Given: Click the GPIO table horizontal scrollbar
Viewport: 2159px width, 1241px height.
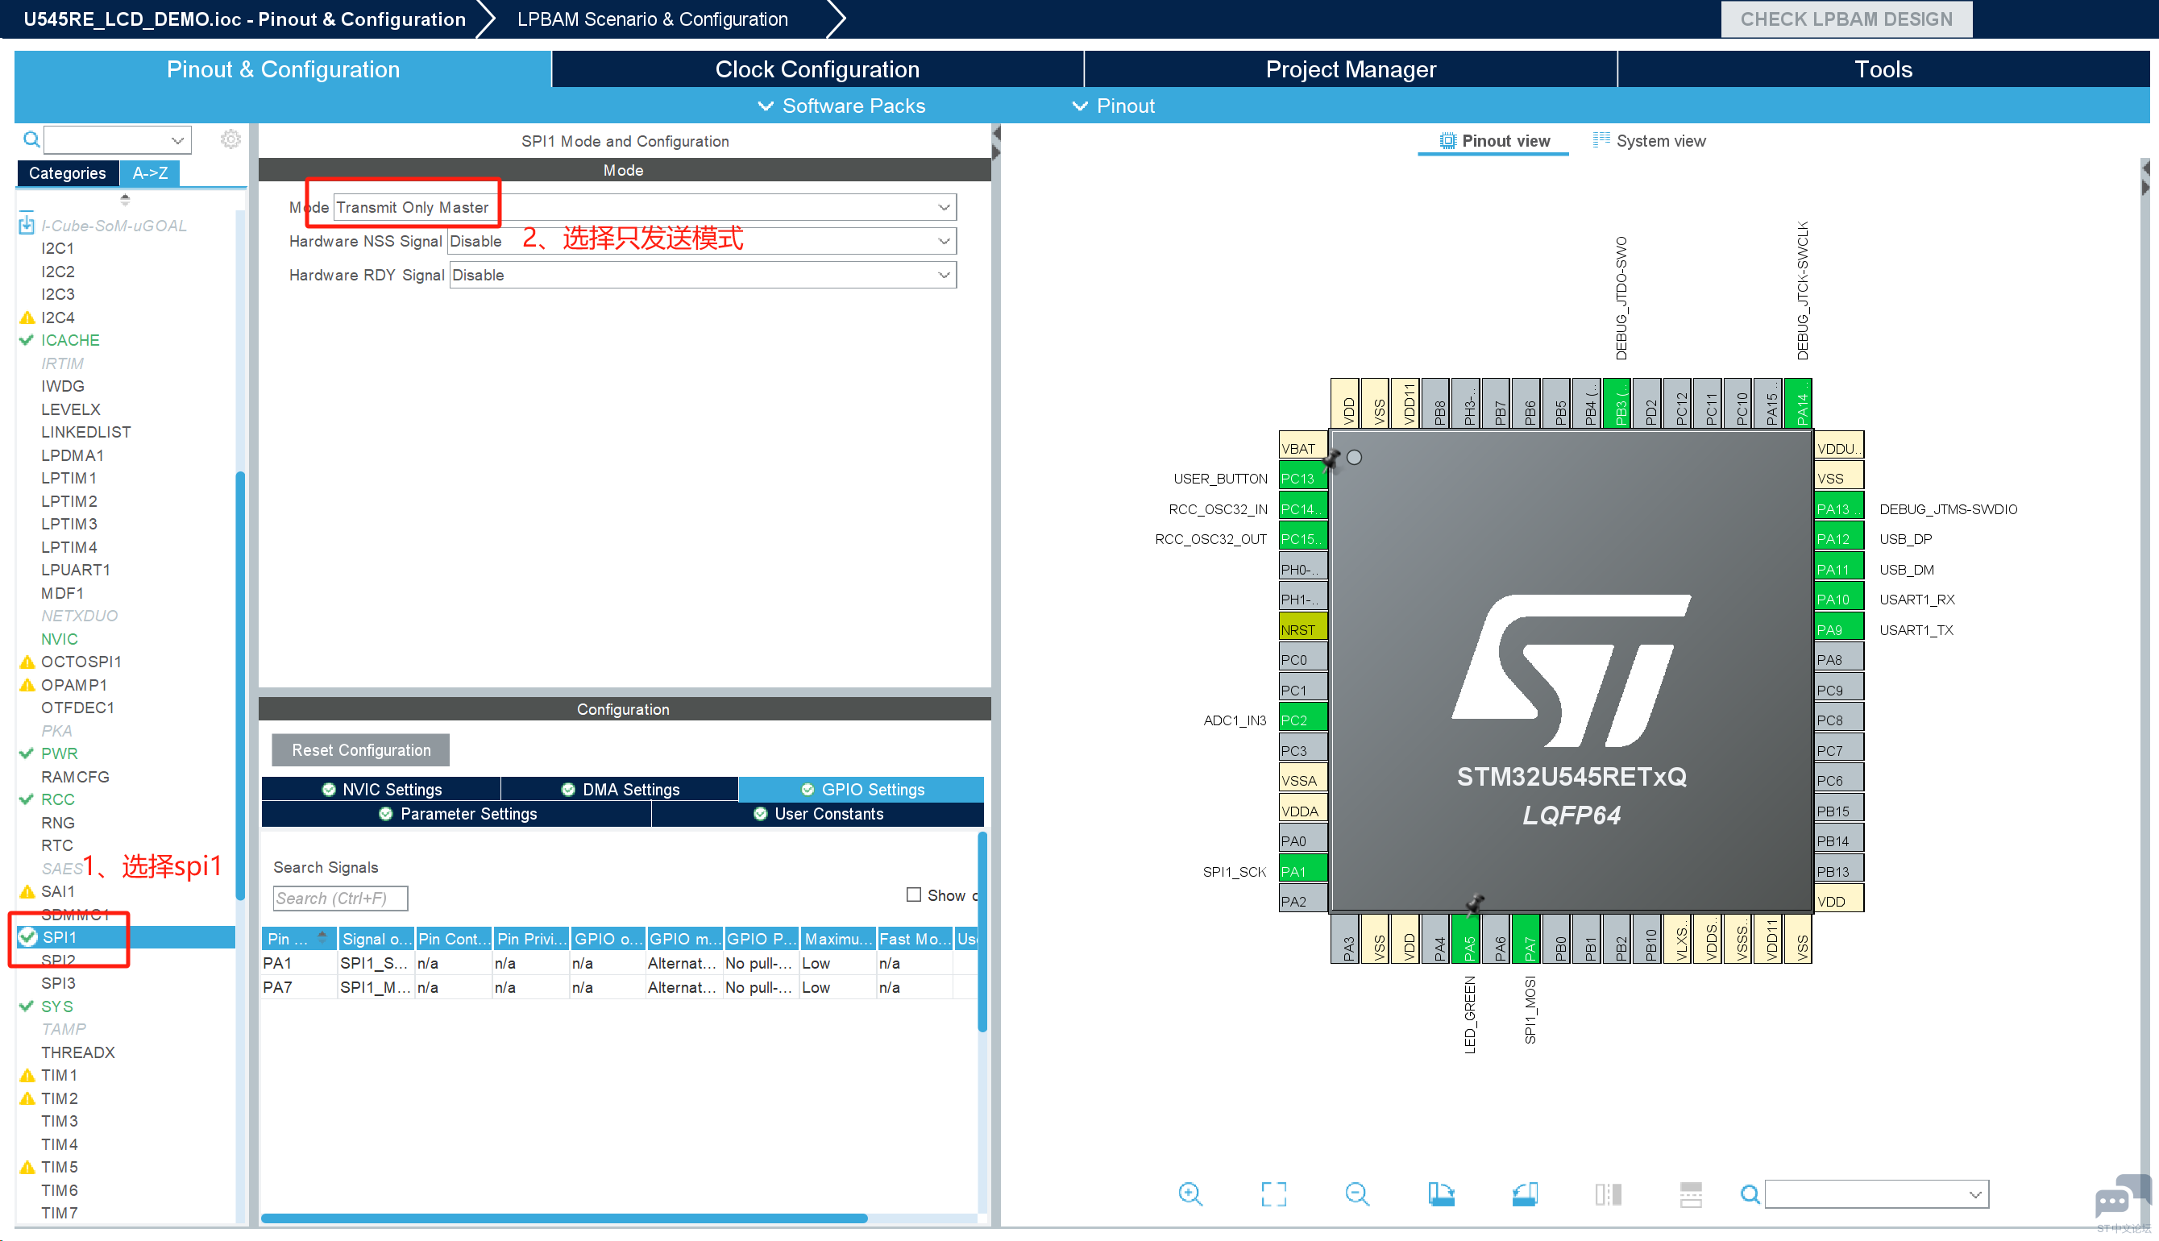Looking at the screenshot, I should click(x=563, y=1218).
